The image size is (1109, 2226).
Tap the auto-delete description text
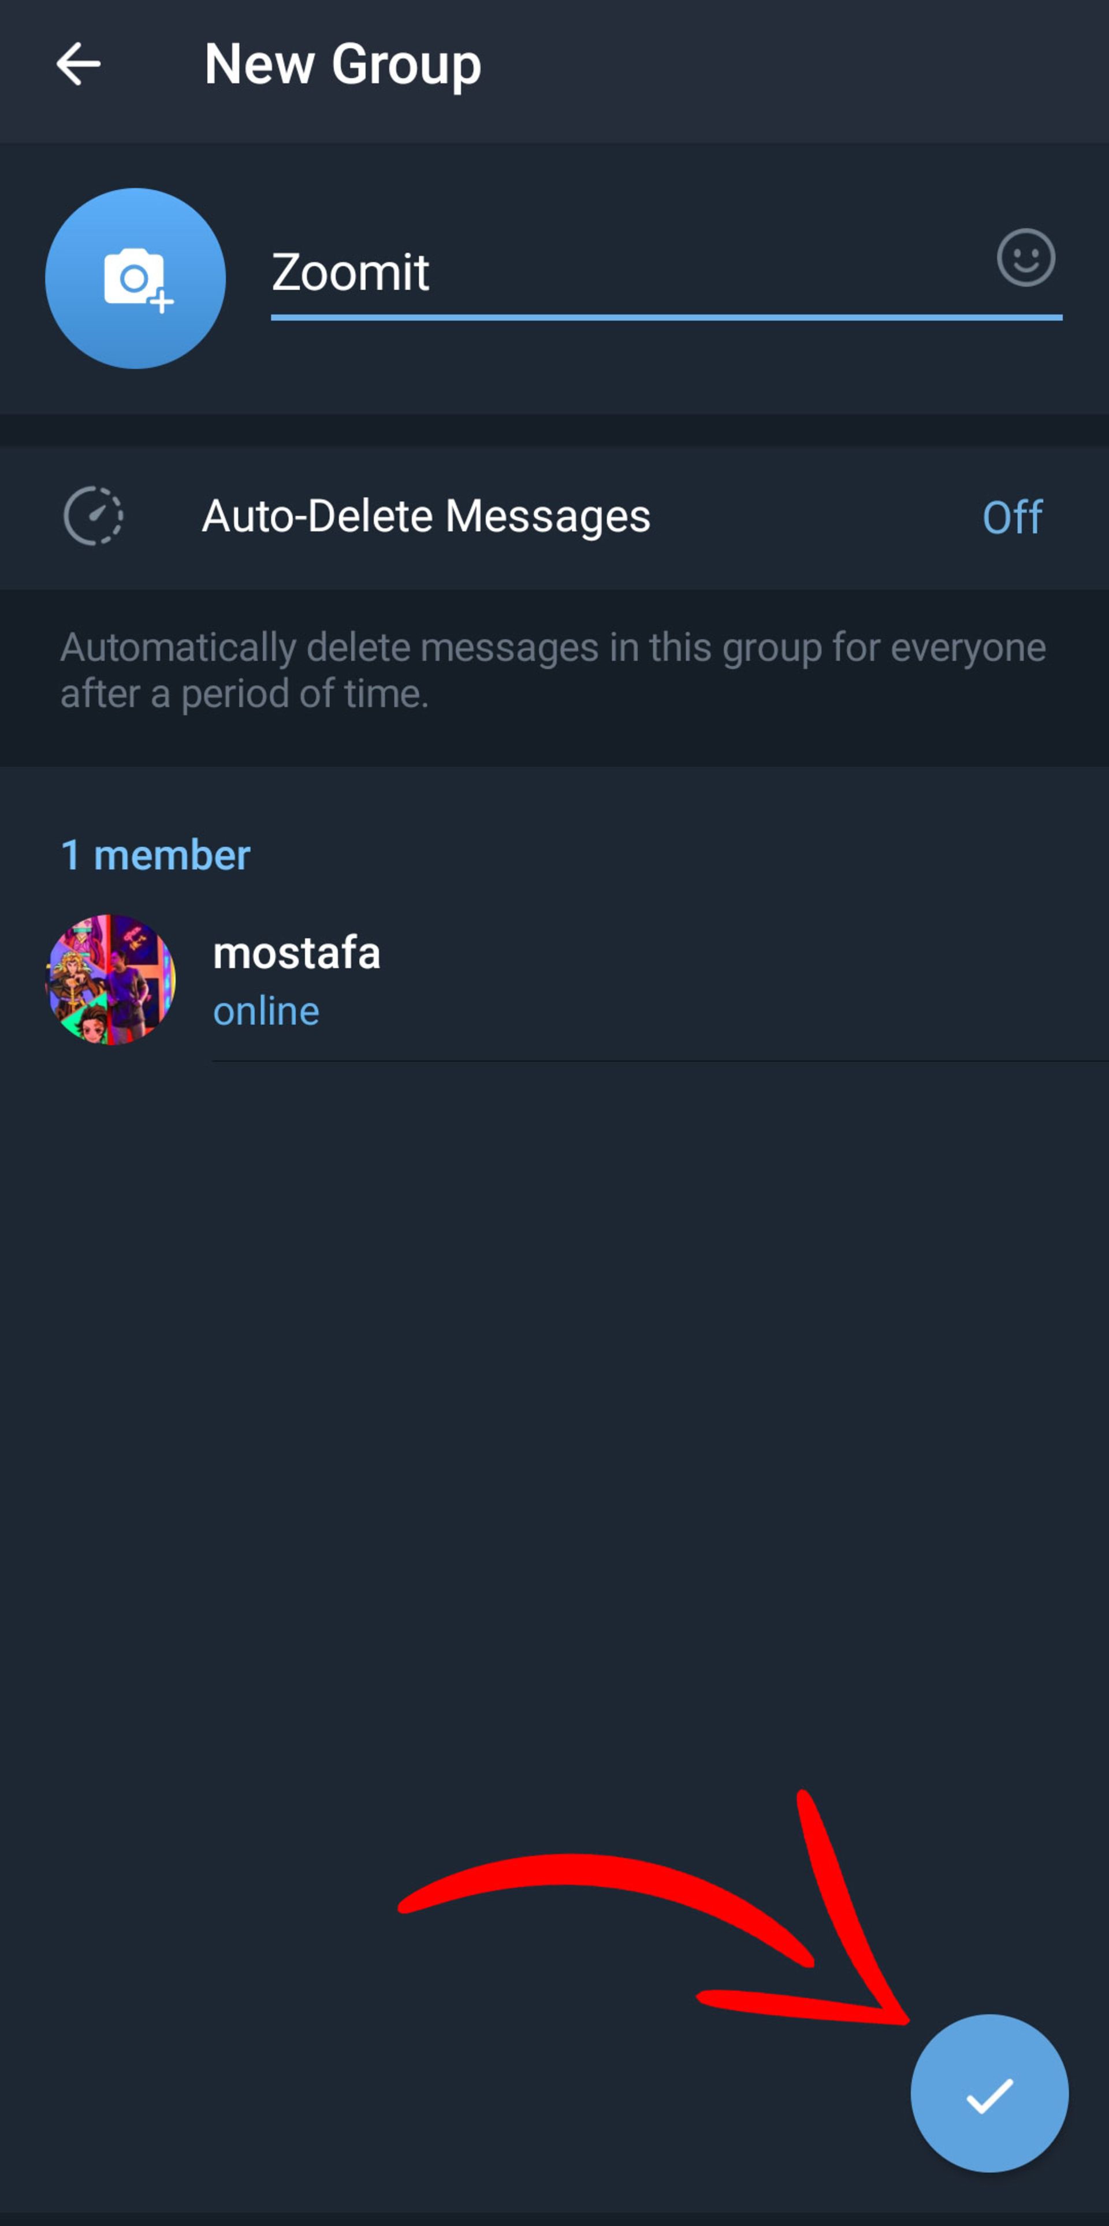[x=553, y=671]
